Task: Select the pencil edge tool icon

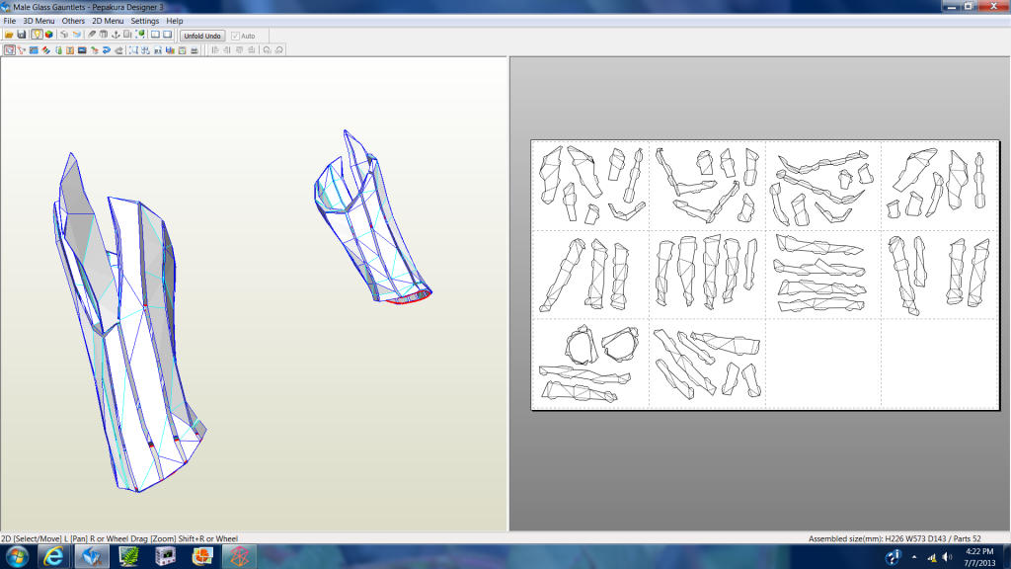Action: 92,35
